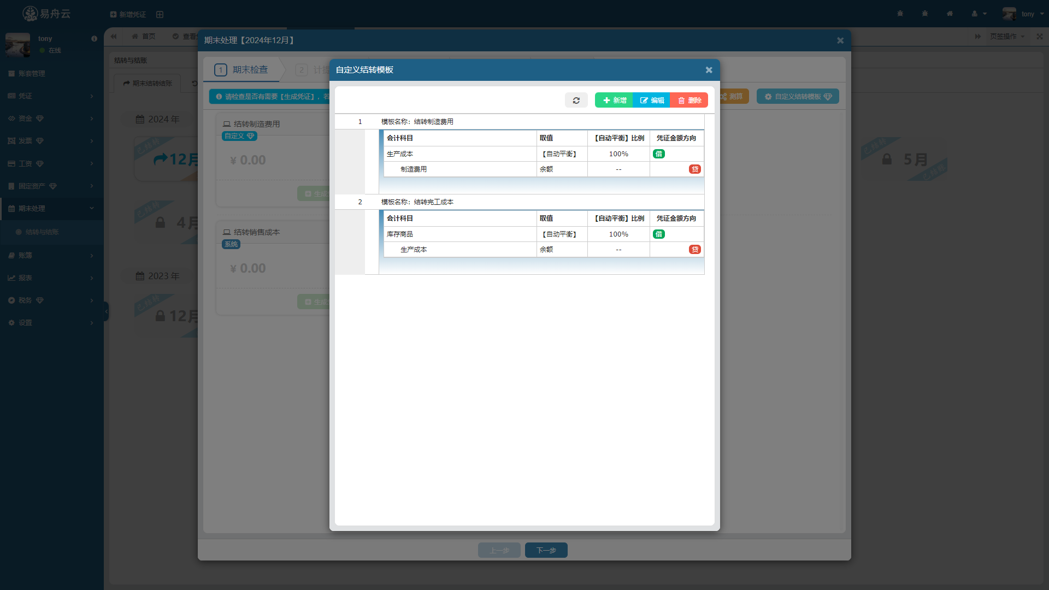Image resolution: width=1049 pixels, height=590 pixels.
Task: Expand the 工资 sidebar menu chevron
Action: pyautogui.click(x=92, y=164)
